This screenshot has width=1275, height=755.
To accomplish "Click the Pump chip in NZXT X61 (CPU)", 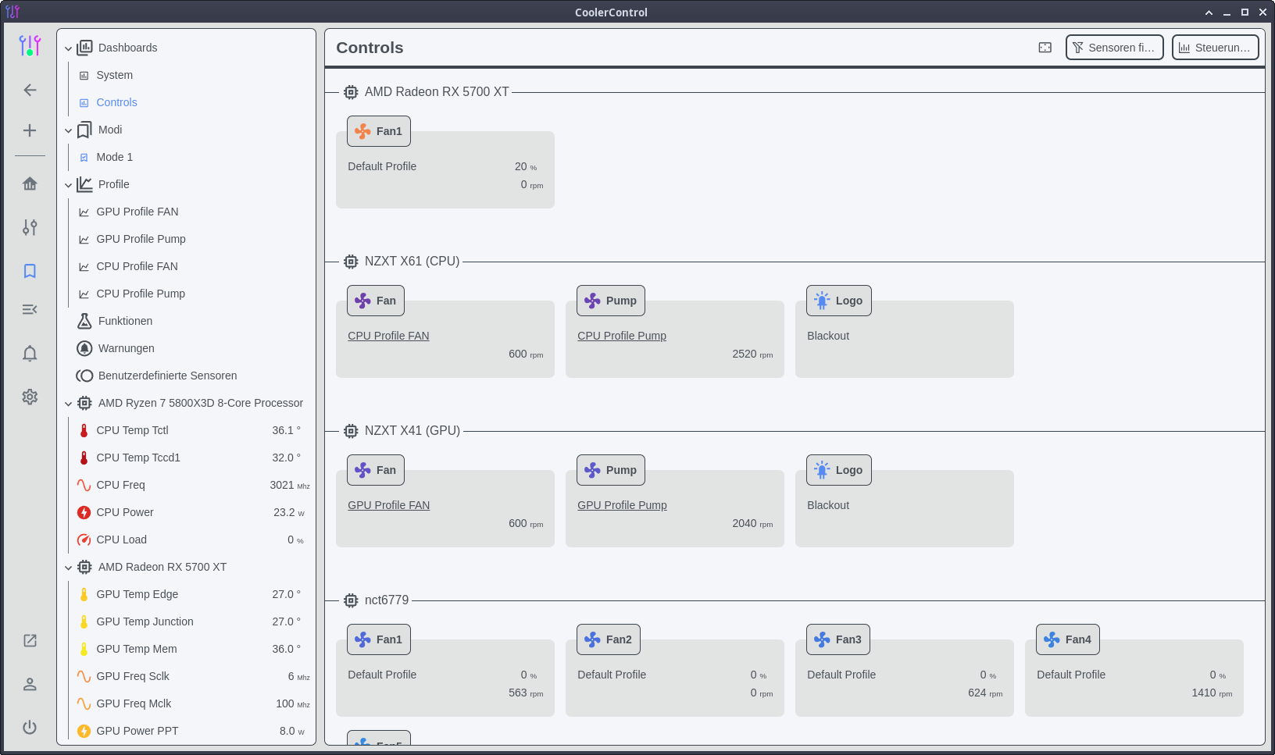I will pyautogui.click(x=611, y=301).
